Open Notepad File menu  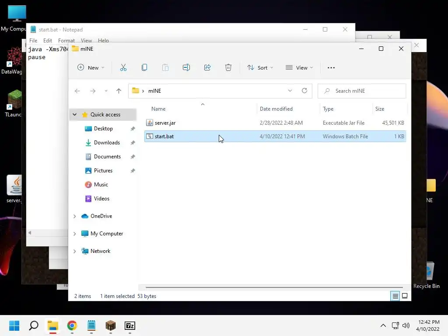pos(33,41)
